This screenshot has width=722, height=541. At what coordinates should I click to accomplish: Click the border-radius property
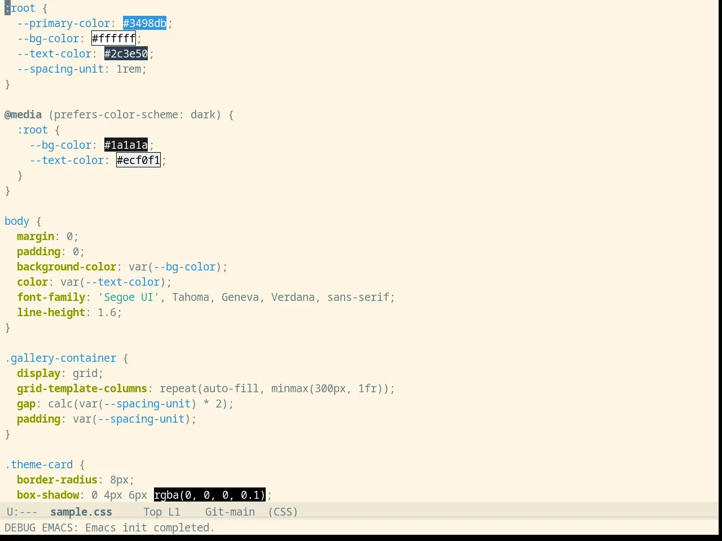point(58,480)
